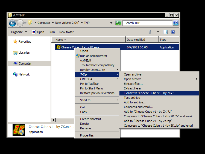Expand the Send to submenu
Screen dimensions: 205x154
tap(97, 100)
